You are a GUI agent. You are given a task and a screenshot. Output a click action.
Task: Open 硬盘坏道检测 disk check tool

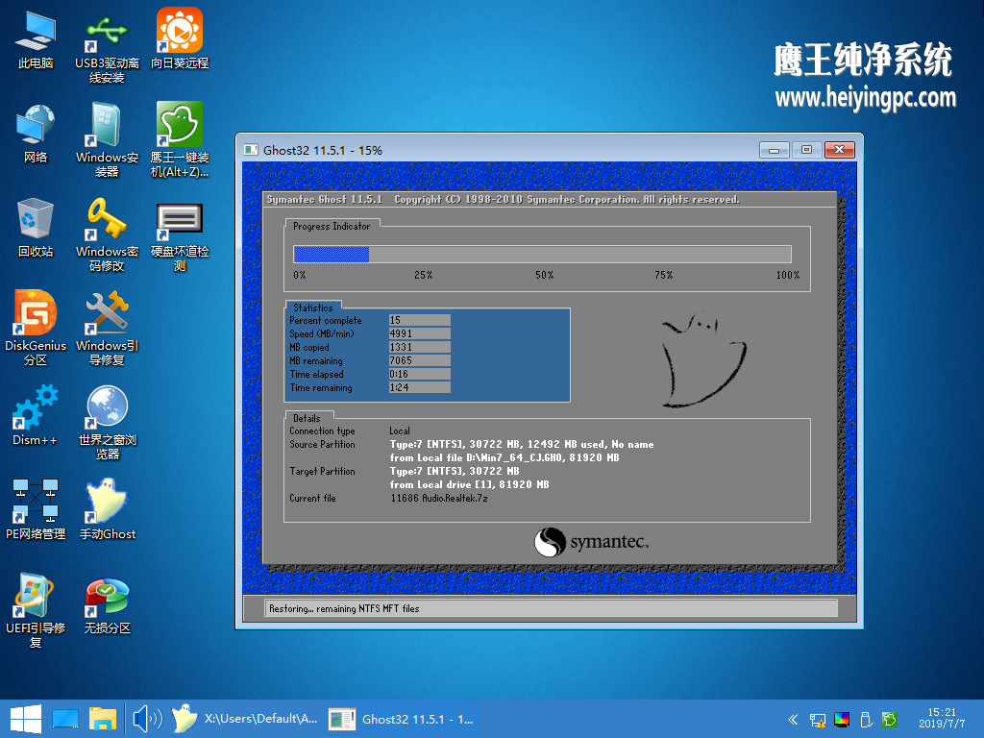[180, 236]
